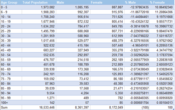Click the table resize handle at the corner
This screenshot has height=110, width=175.
pyautogui.click(x=174, y=109)
